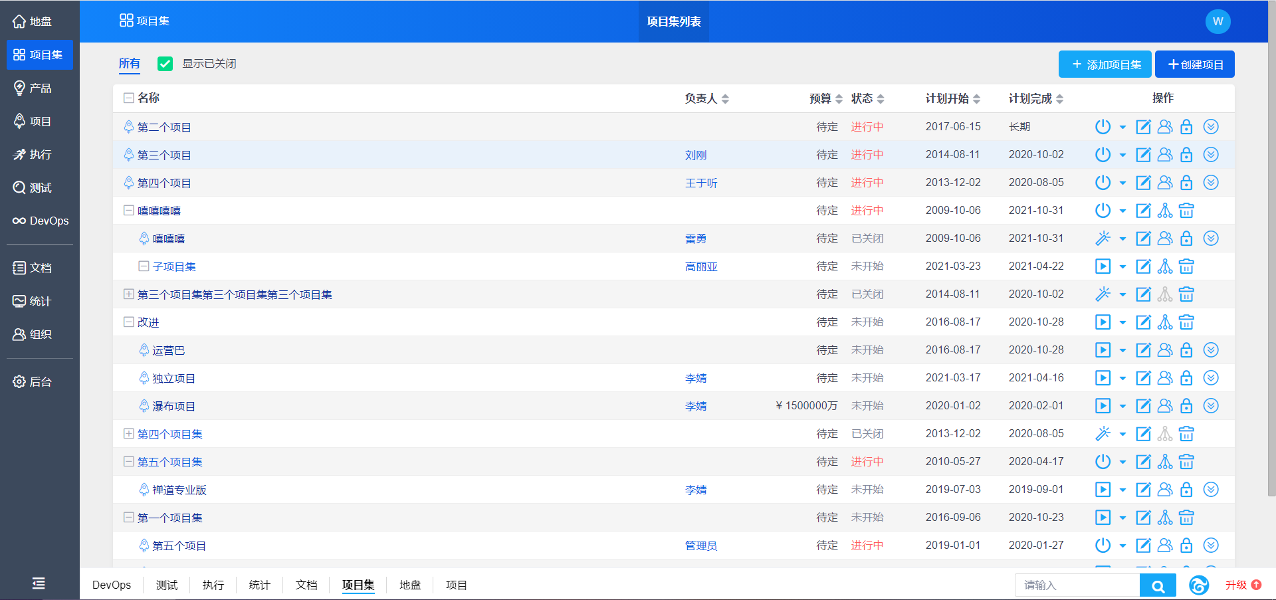Click the suspend power icon for 第五个项目
Viewport: 1276px width, 600px height.
coord(1103,545)
